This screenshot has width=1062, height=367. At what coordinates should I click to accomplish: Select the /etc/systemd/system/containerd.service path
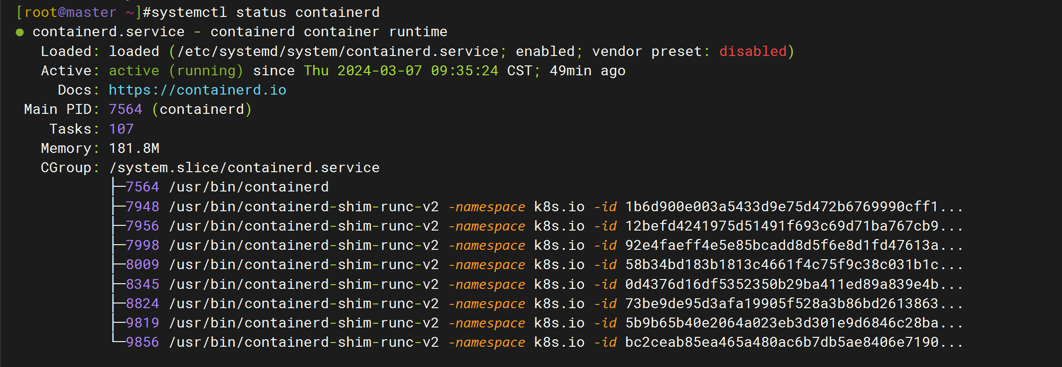pyautogui.click(x=338, y=51)
